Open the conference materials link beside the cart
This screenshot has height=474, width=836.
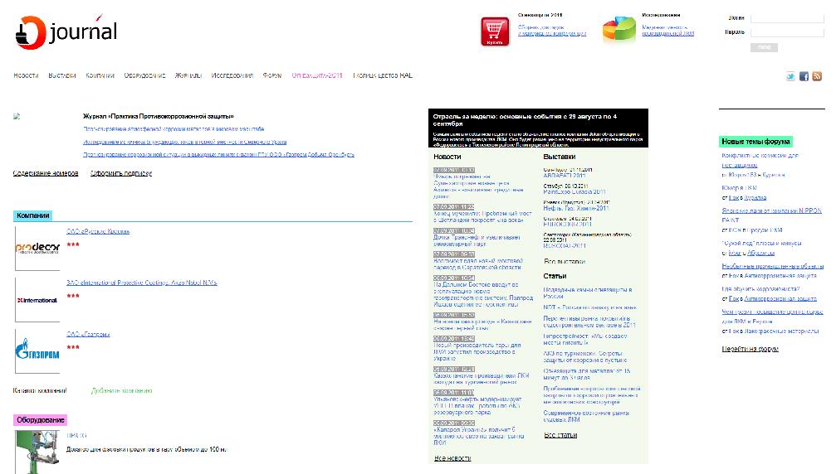(552, 31)
